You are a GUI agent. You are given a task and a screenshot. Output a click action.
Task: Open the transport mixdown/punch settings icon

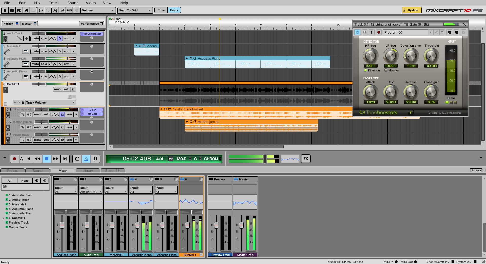point(95,159)
